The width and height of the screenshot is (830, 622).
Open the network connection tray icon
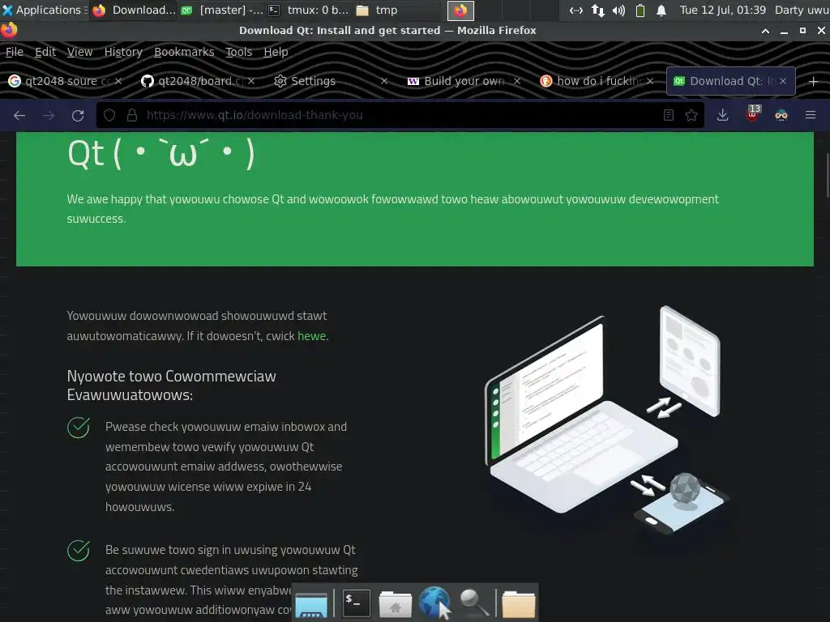576,10
